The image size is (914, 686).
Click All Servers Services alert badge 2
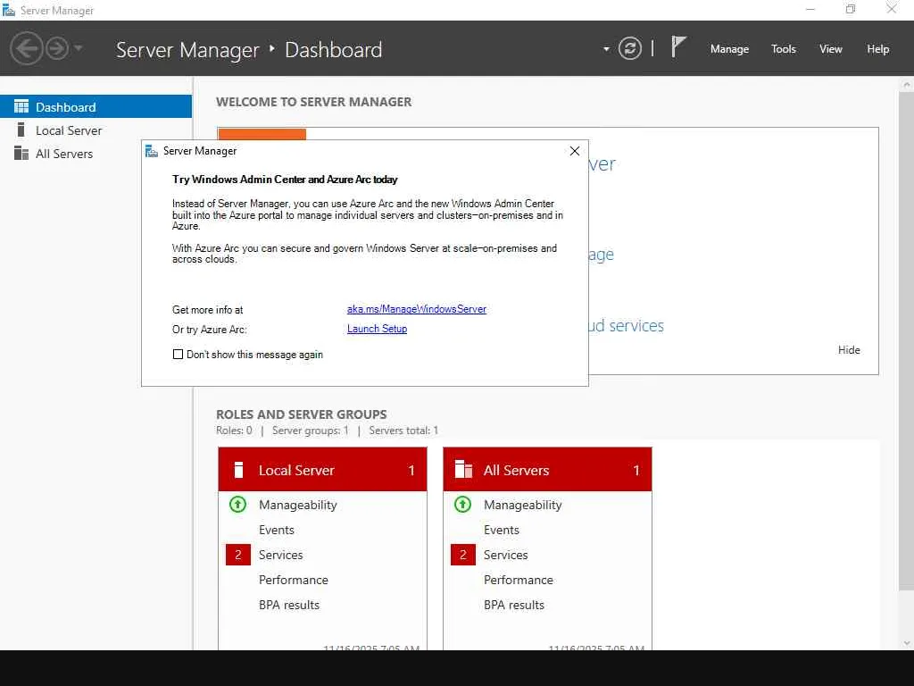[463, 555]
